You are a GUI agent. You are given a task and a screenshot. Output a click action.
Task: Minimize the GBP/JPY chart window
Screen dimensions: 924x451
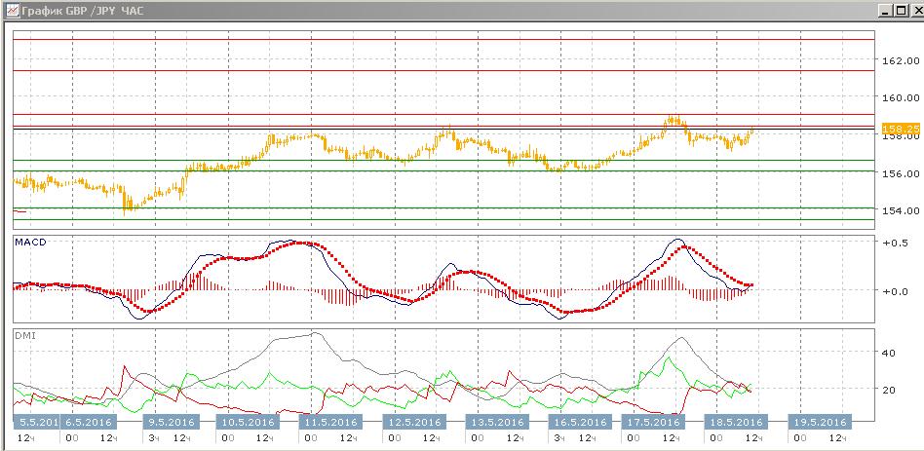coord(884,11)
